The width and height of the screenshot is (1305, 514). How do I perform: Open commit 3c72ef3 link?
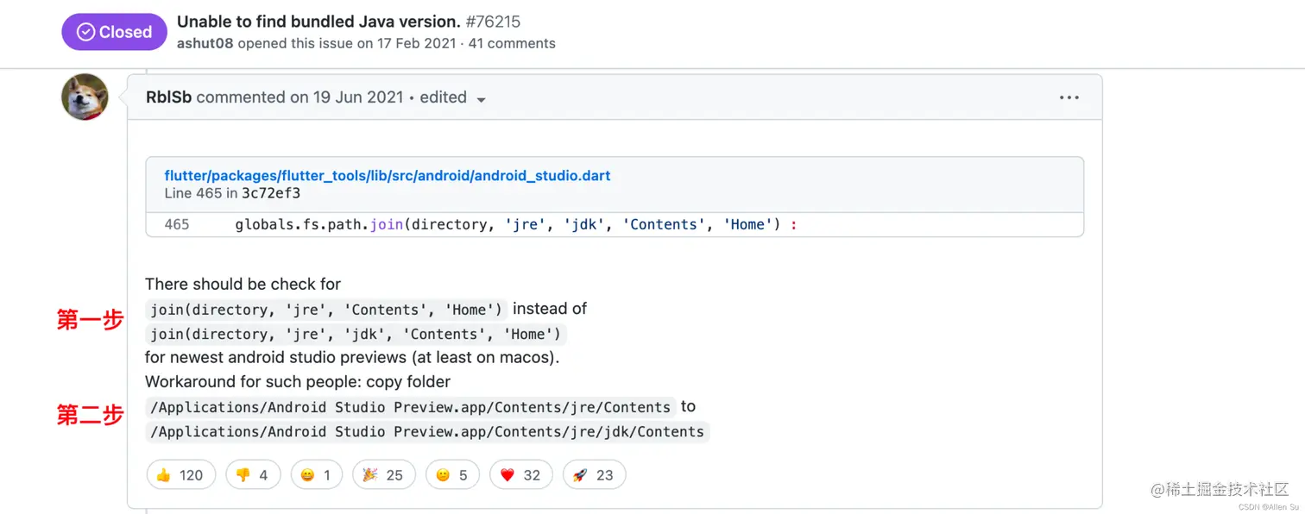(x=271, y=193)
